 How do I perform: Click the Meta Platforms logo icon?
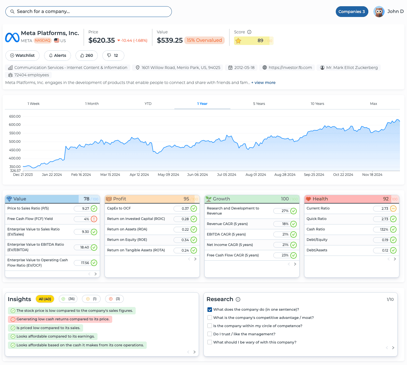tap(12, 37)
